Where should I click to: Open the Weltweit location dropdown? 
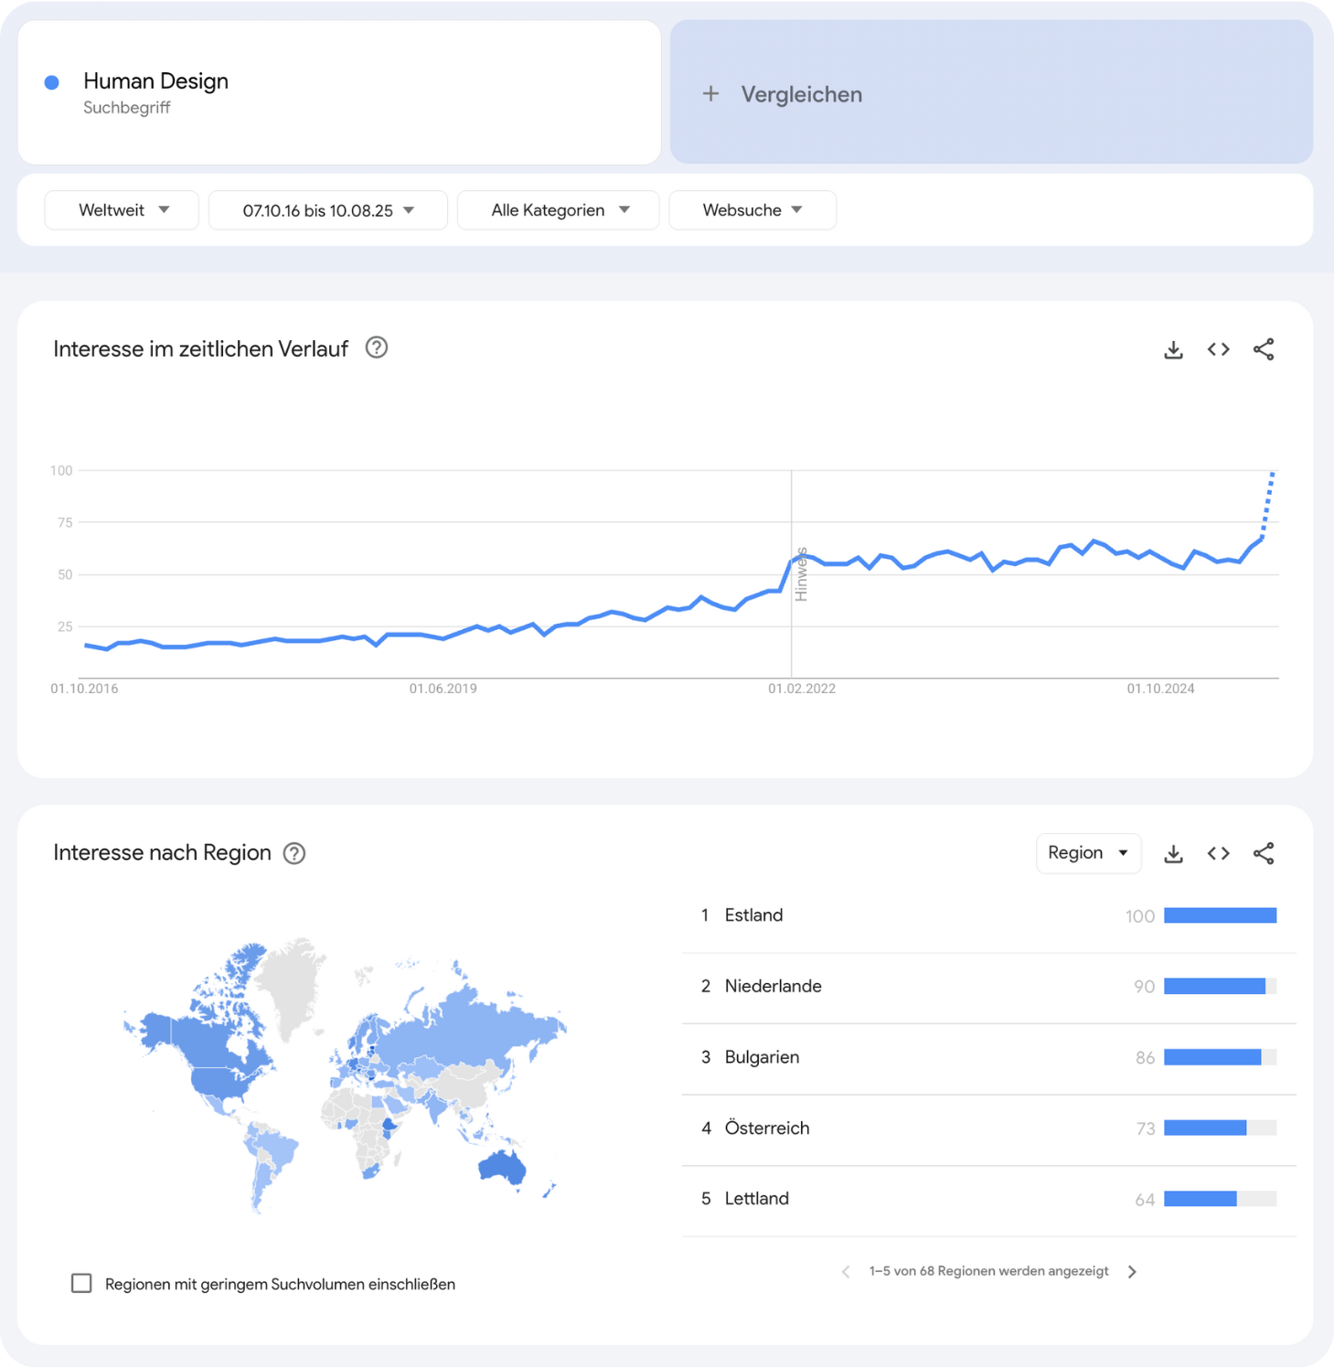[122, 210]
